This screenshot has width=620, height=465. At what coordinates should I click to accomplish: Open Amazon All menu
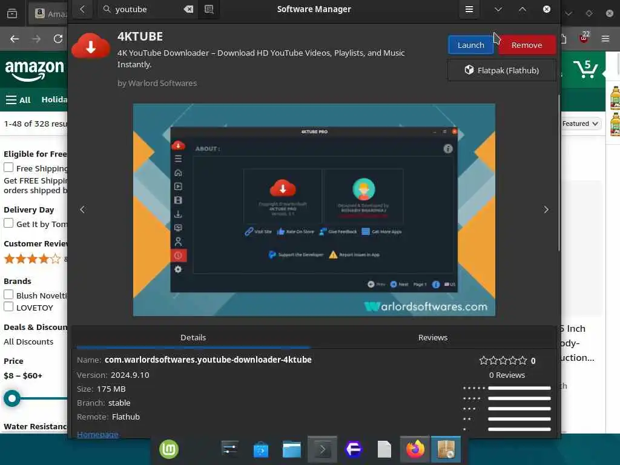(x=18, y=100)
